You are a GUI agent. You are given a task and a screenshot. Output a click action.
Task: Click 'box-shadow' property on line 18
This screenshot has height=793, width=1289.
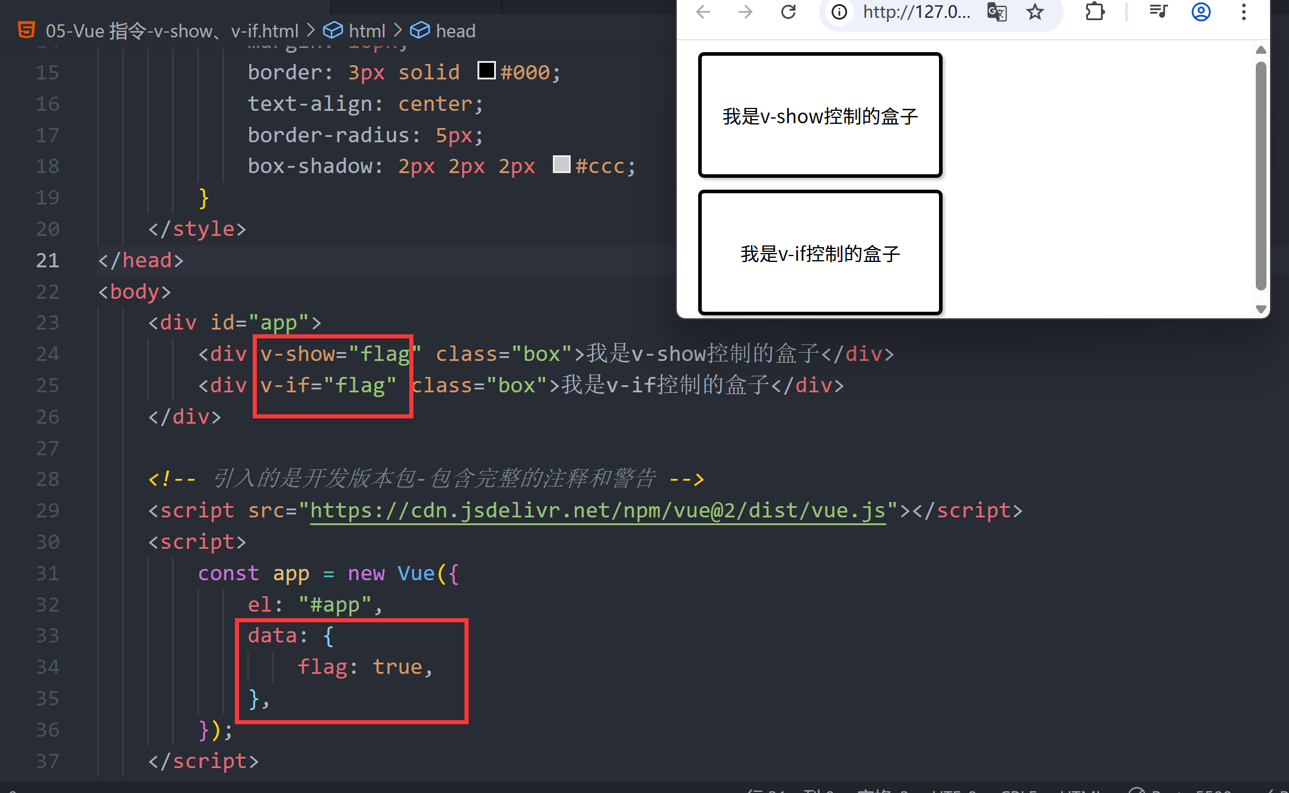(310, 166)
